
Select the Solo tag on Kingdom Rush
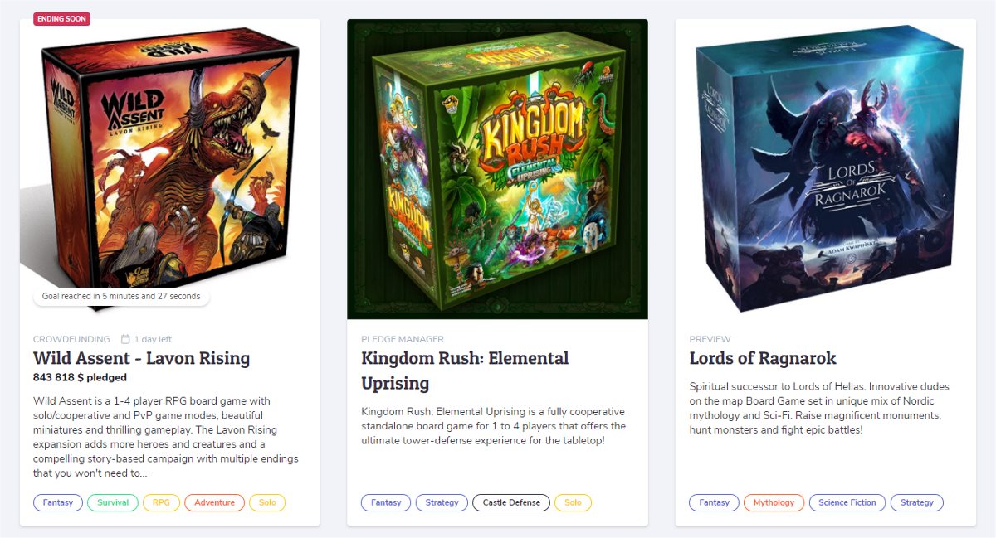click(x=573, y=502)
